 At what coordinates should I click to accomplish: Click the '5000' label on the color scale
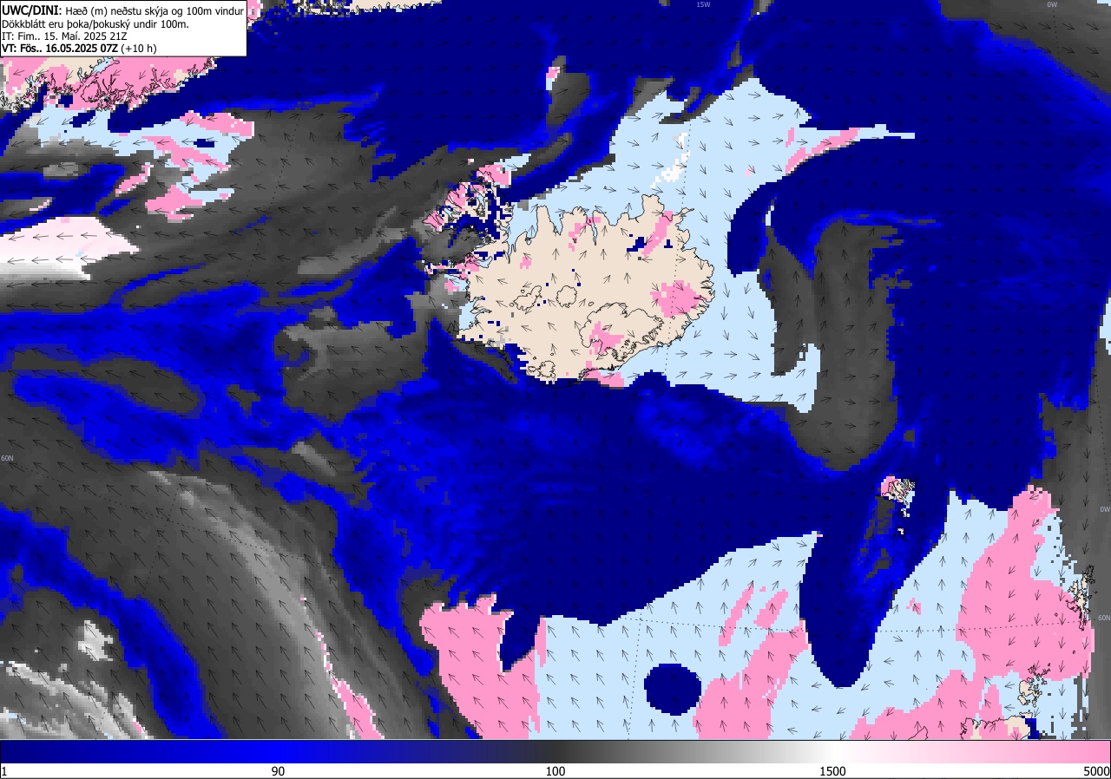coord(1095,770)
